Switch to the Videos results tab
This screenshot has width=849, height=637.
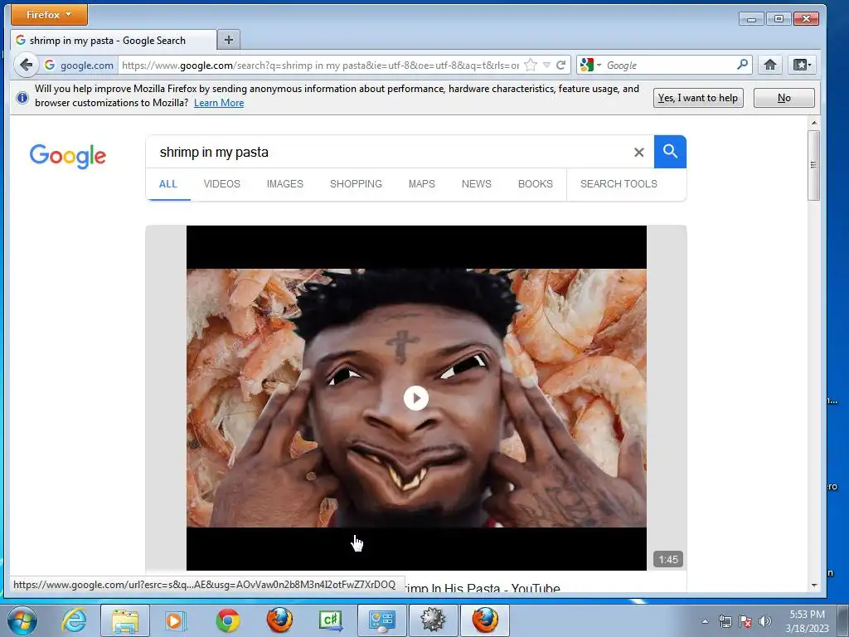pyautogui.click(x=222, y=184)
